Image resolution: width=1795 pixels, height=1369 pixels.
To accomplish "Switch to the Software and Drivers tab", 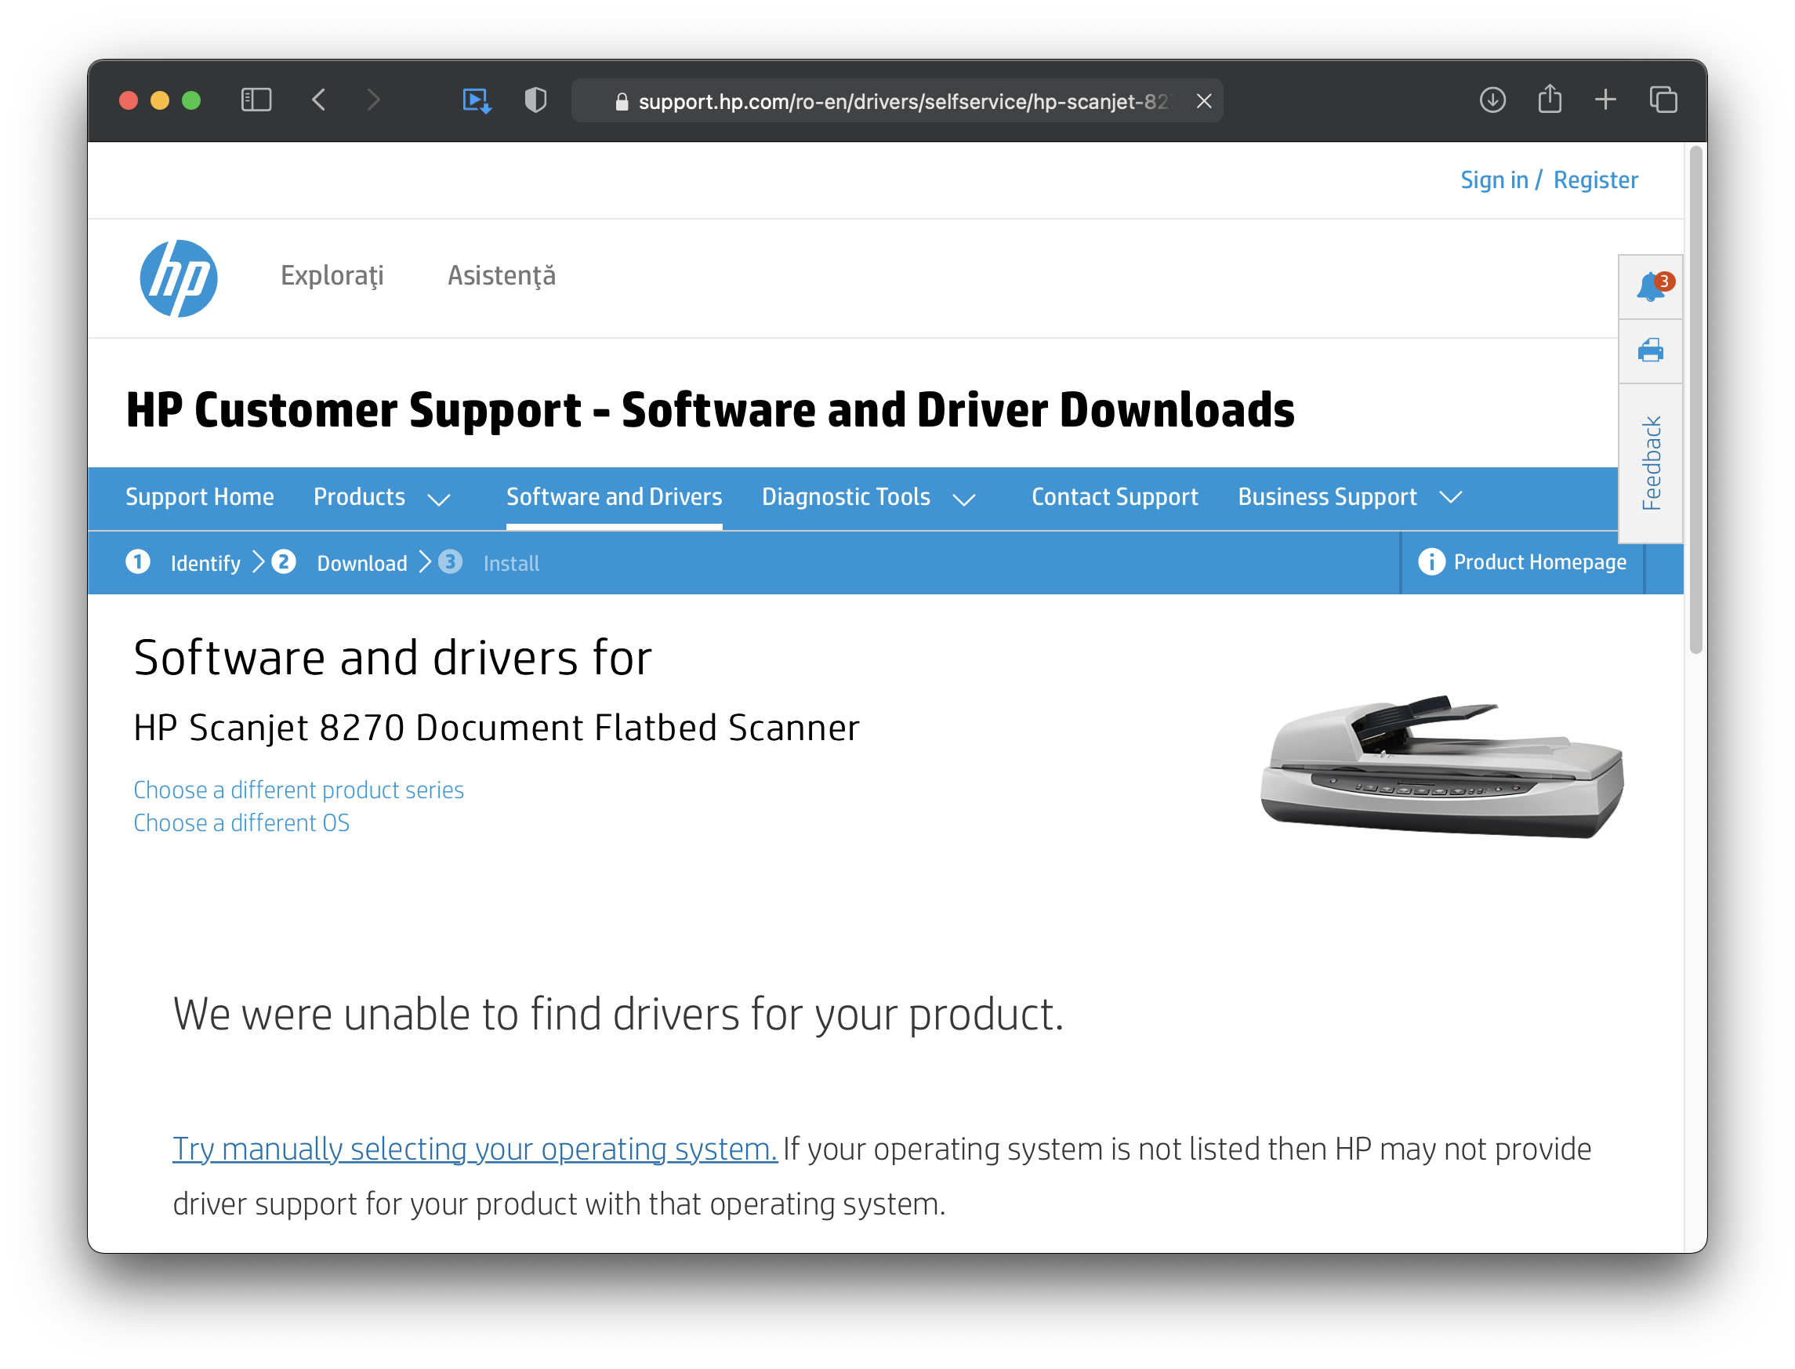I will pos(613,497).
